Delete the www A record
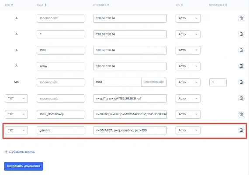 pyautogui.click(x=241, y=66)
